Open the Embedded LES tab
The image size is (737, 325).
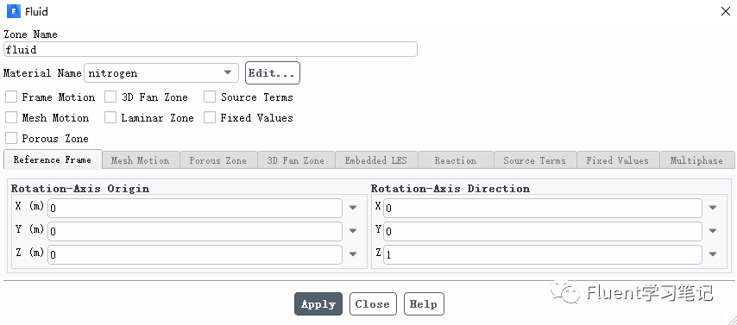click(376, 160)
